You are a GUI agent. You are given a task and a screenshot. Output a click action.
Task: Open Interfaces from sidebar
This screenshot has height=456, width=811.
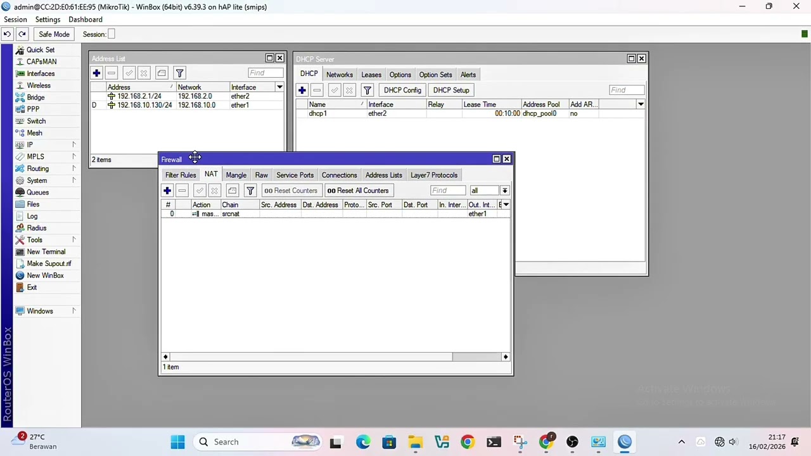pyautogui.click(x=41, y=73)
